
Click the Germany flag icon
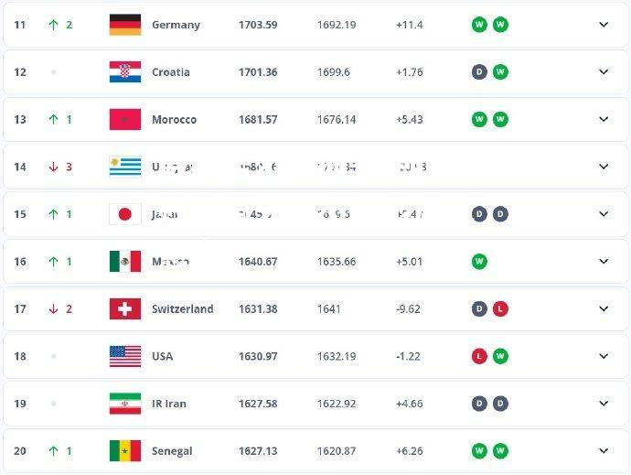125,25
